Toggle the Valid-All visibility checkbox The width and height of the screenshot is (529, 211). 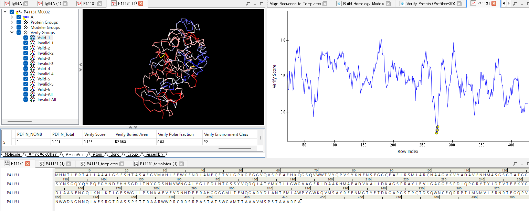point(25,95)
